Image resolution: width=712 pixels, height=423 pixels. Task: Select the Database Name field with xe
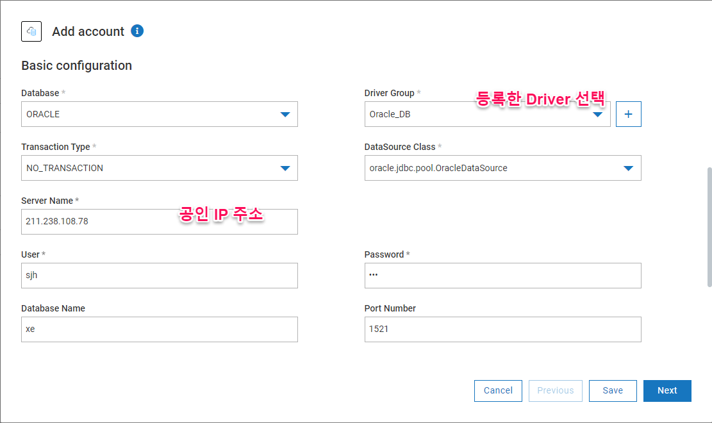(159, 329)
